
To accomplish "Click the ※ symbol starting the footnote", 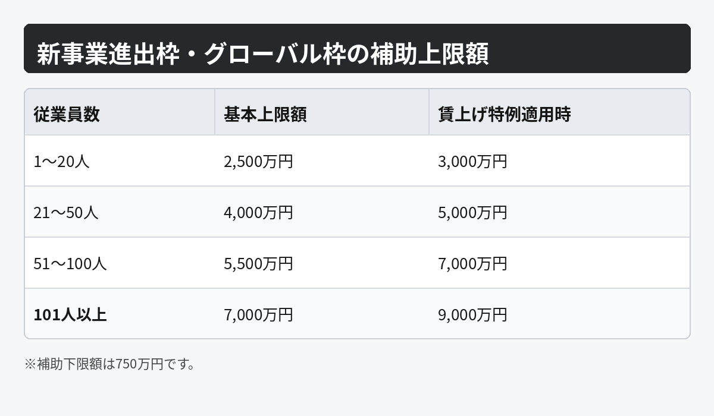I will pyautogui.click(x=30, y=364).
